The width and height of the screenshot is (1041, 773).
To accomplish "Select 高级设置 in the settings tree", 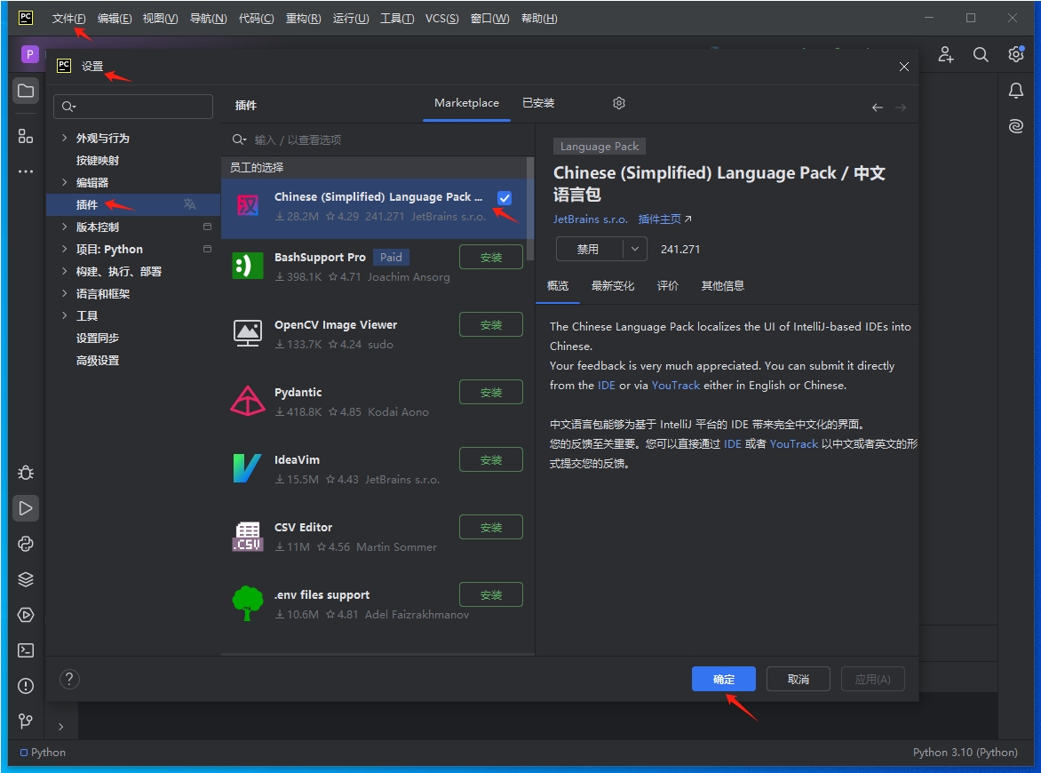I will 98,360.
